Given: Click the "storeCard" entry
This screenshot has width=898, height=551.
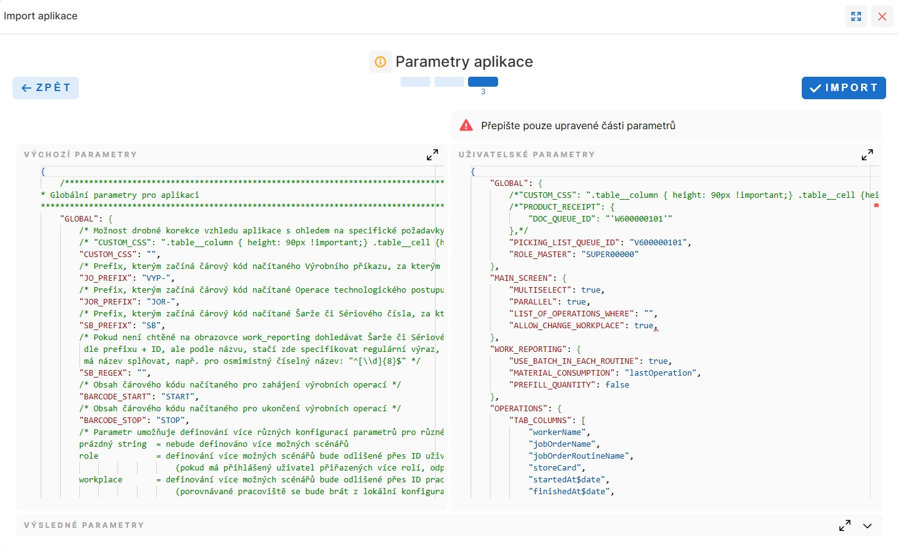Looking at the screenshot, I should coord(557,468).
